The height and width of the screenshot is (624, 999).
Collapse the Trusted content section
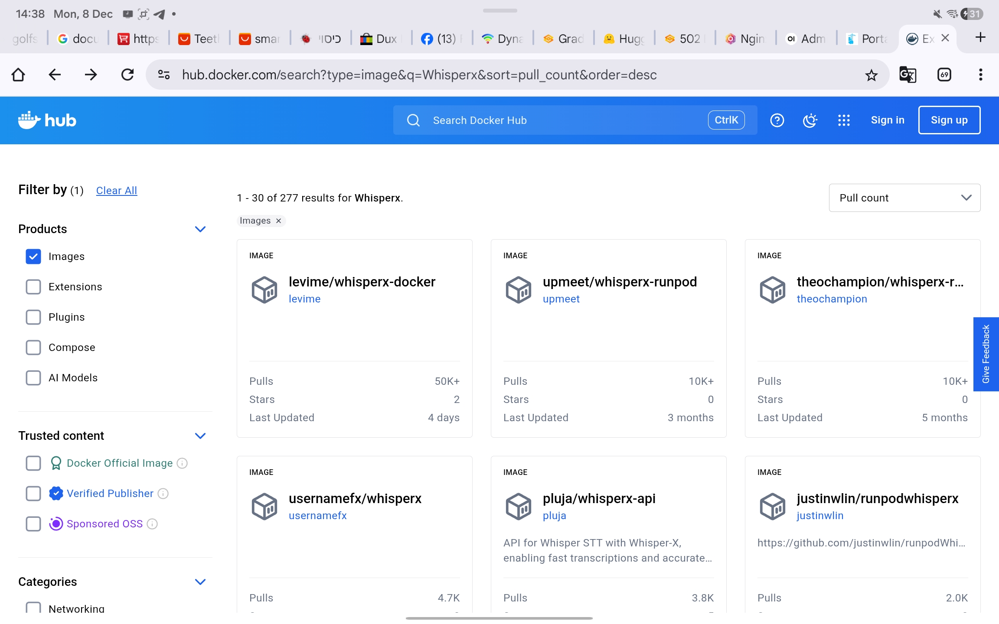pyautogui.click(x=200, y=435)
